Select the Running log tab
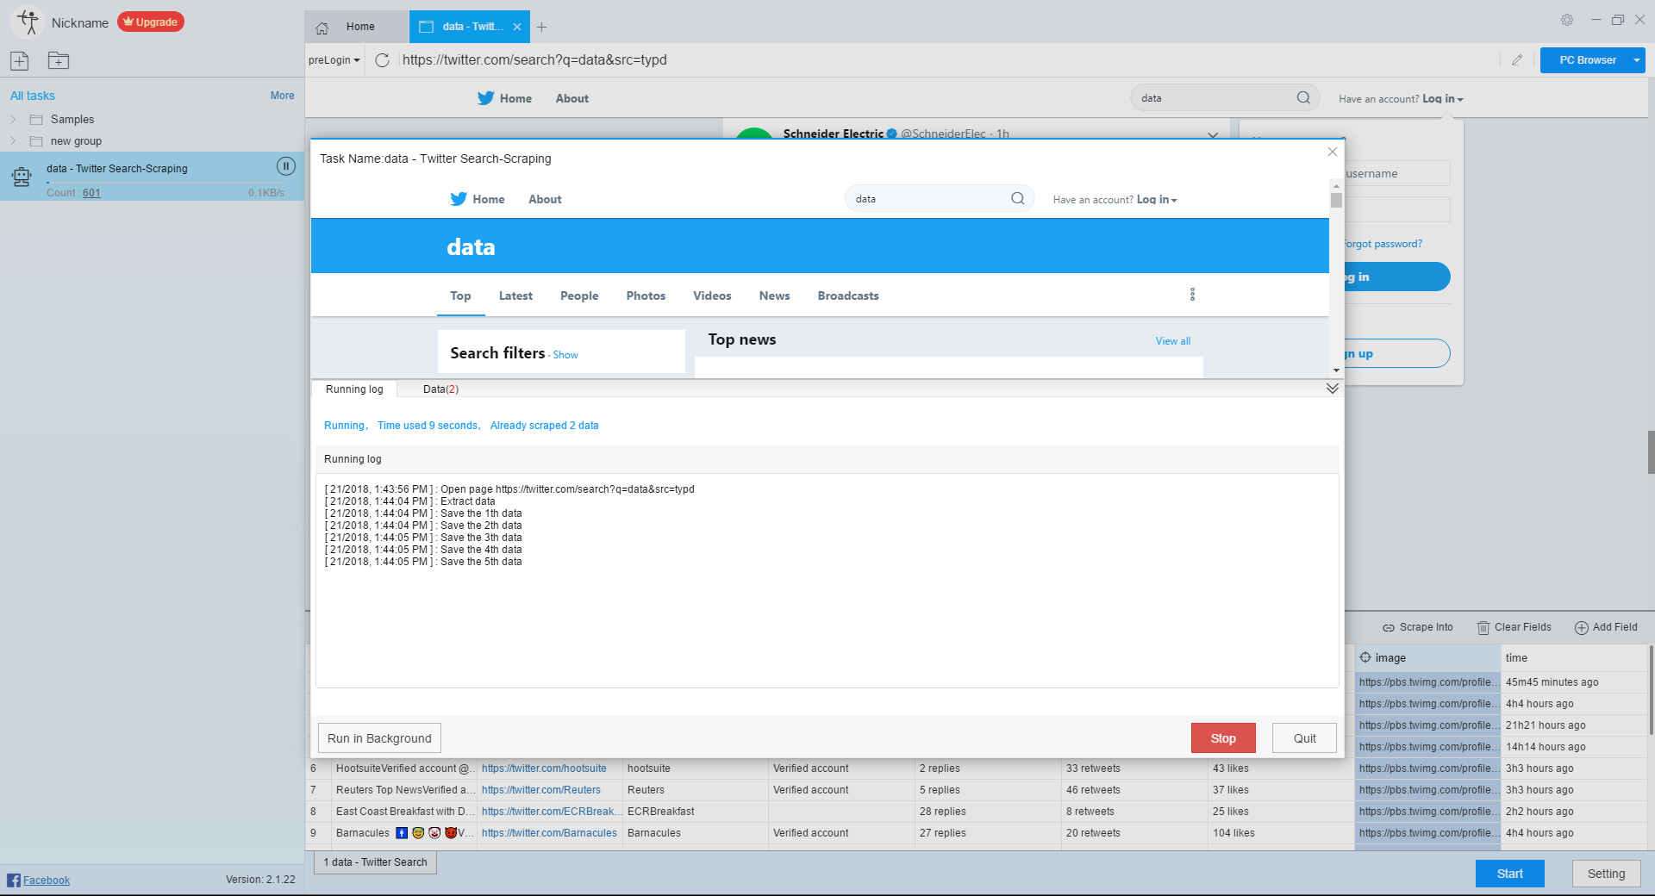The width and height of the screenshot is (1655, 896). click(x=354, y=389)
